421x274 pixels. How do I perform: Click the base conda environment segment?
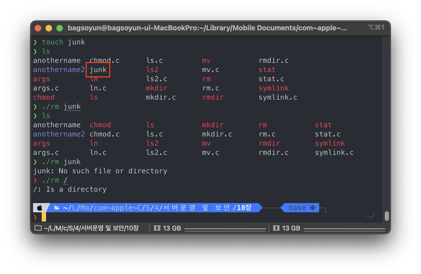tap(300, 208)
